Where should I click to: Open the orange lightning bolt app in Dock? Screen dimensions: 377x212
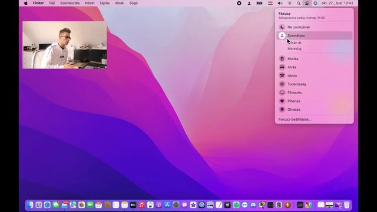pos(287,205)
